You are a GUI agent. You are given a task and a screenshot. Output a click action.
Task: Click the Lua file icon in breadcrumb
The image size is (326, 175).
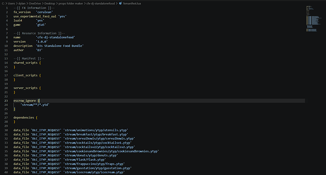tap(120, 3)
